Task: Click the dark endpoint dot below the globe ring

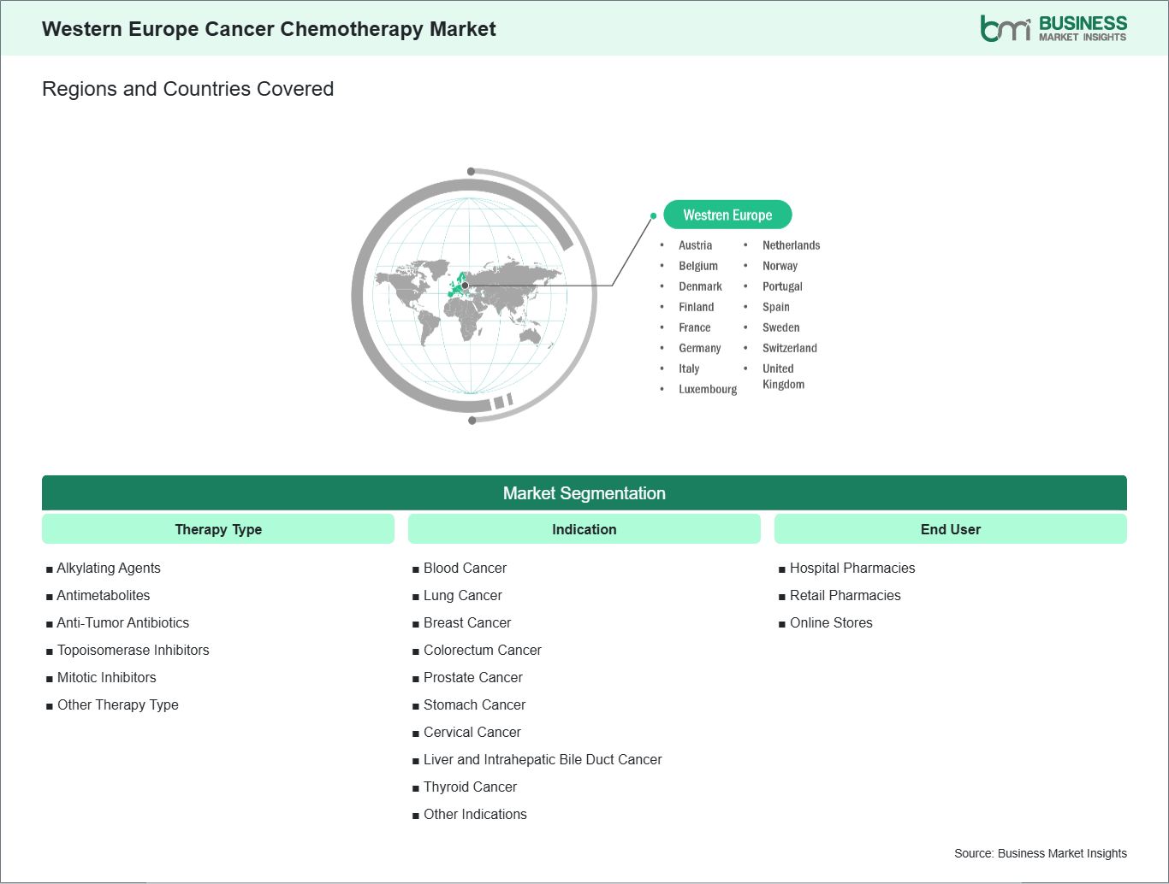Action: tap(472, 419)
